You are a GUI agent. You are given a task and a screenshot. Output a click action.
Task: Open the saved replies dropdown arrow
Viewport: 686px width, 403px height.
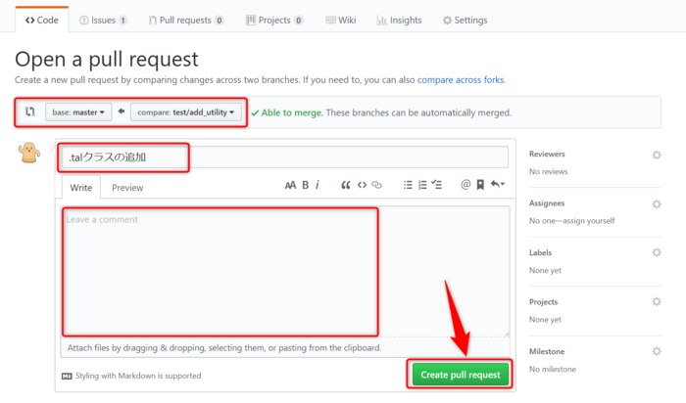click(498, 185)
